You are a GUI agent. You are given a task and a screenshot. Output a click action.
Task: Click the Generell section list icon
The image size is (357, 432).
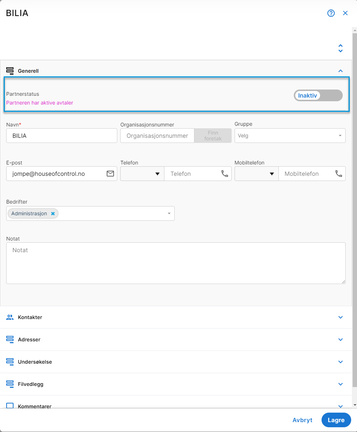click(10, 71)
